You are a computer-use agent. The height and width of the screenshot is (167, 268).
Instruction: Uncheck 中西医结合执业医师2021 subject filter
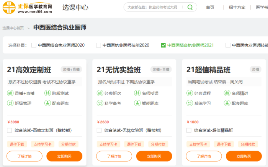pos(163,45)
